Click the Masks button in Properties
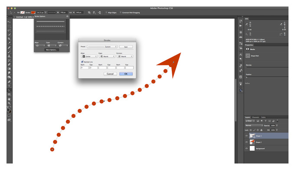 coord(248,49)
